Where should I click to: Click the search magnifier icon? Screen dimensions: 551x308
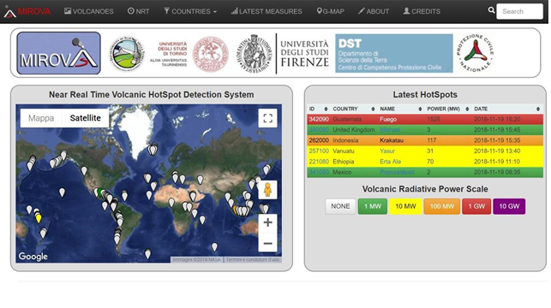pos(491,10)
